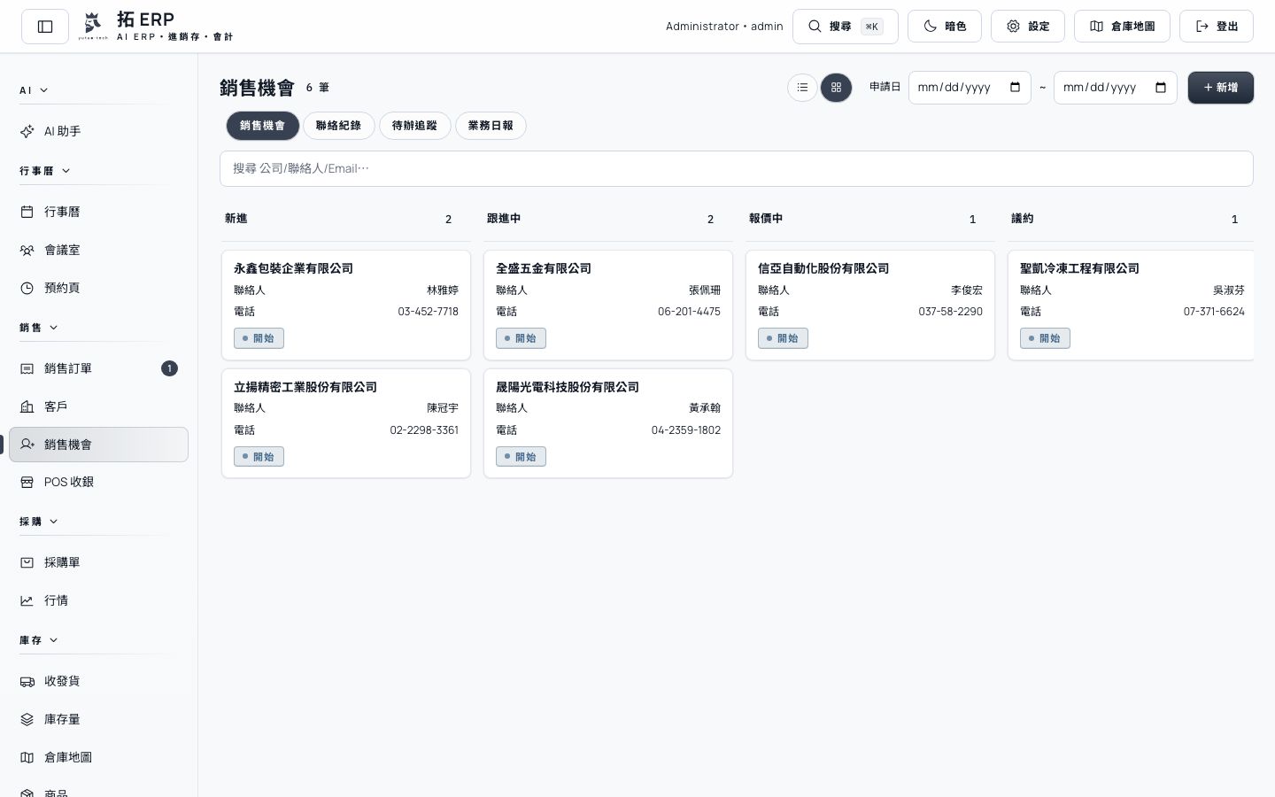Open 行情 market trends
1275x797 pixels.
(x=98, y=600)
